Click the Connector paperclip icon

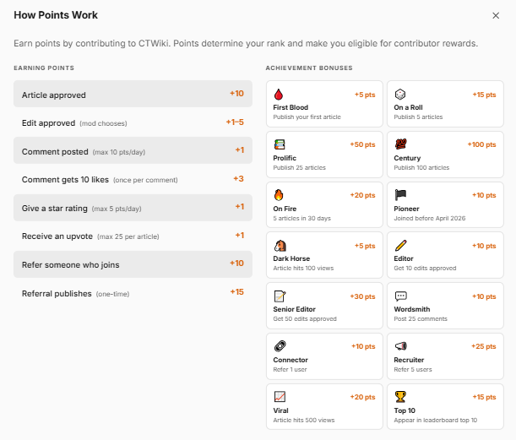point(280,346)
